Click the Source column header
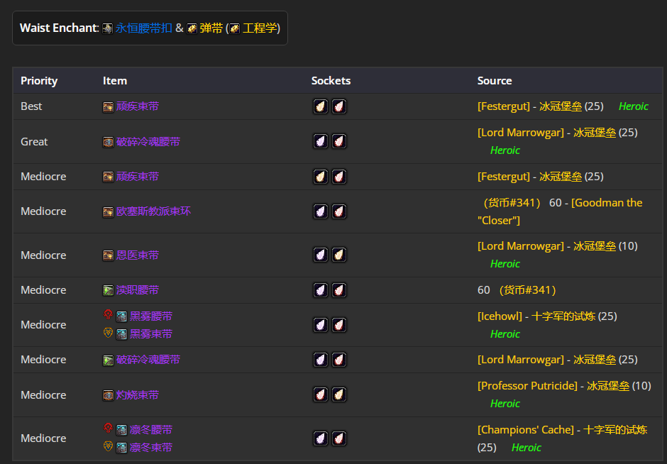The height and width of the screenshot is (464, 667). click(495, 81)
